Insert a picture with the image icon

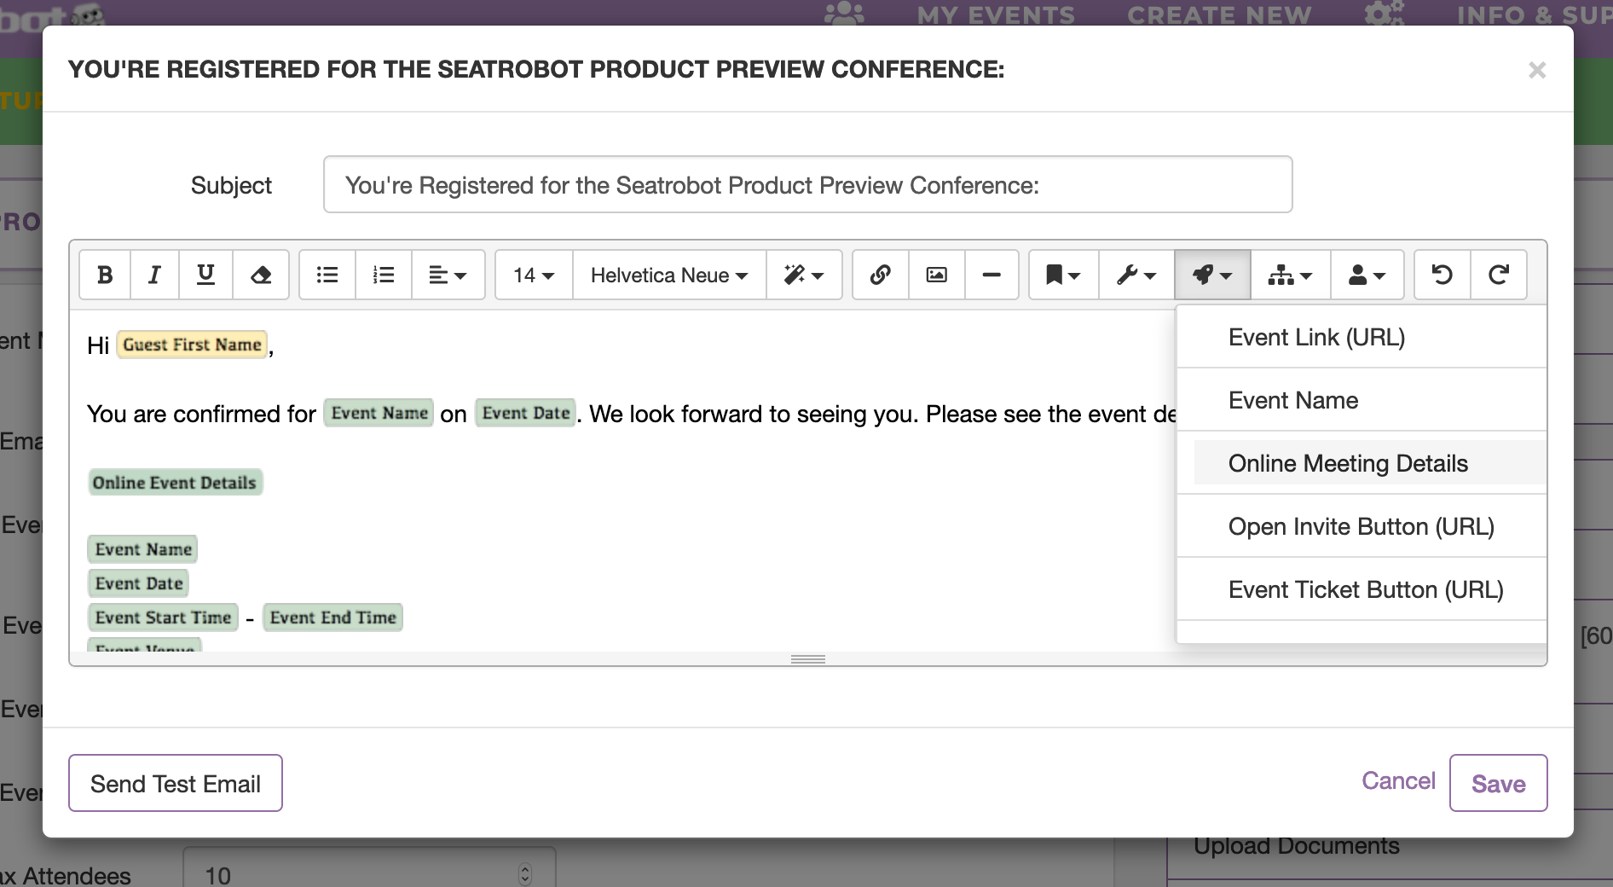pos(937,275)
